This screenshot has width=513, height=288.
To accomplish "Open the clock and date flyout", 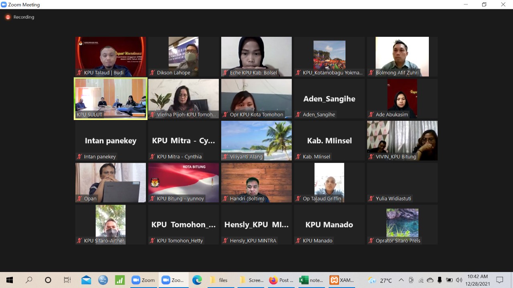I will pyautogui.click(x=477, y=280).
